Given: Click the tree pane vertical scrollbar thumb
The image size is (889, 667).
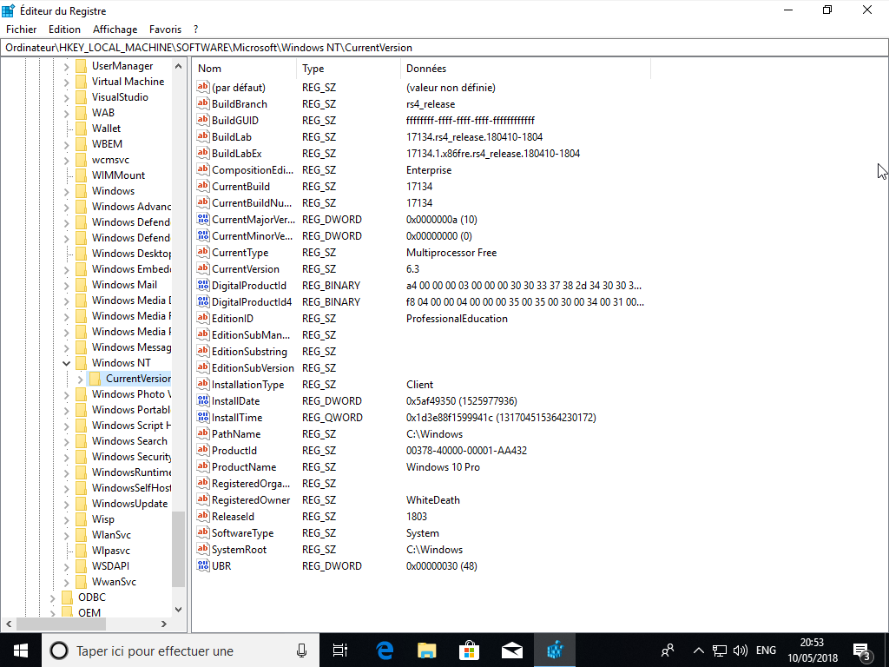Looking at the screenshot, I should (178, 549).
